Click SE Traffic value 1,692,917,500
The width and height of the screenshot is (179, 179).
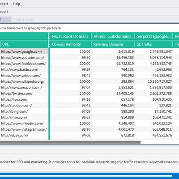click(x=161, y=87)
